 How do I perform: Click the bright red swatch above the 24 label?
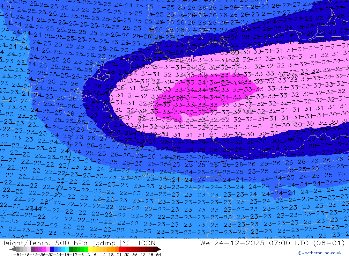[x=120, y=249]
